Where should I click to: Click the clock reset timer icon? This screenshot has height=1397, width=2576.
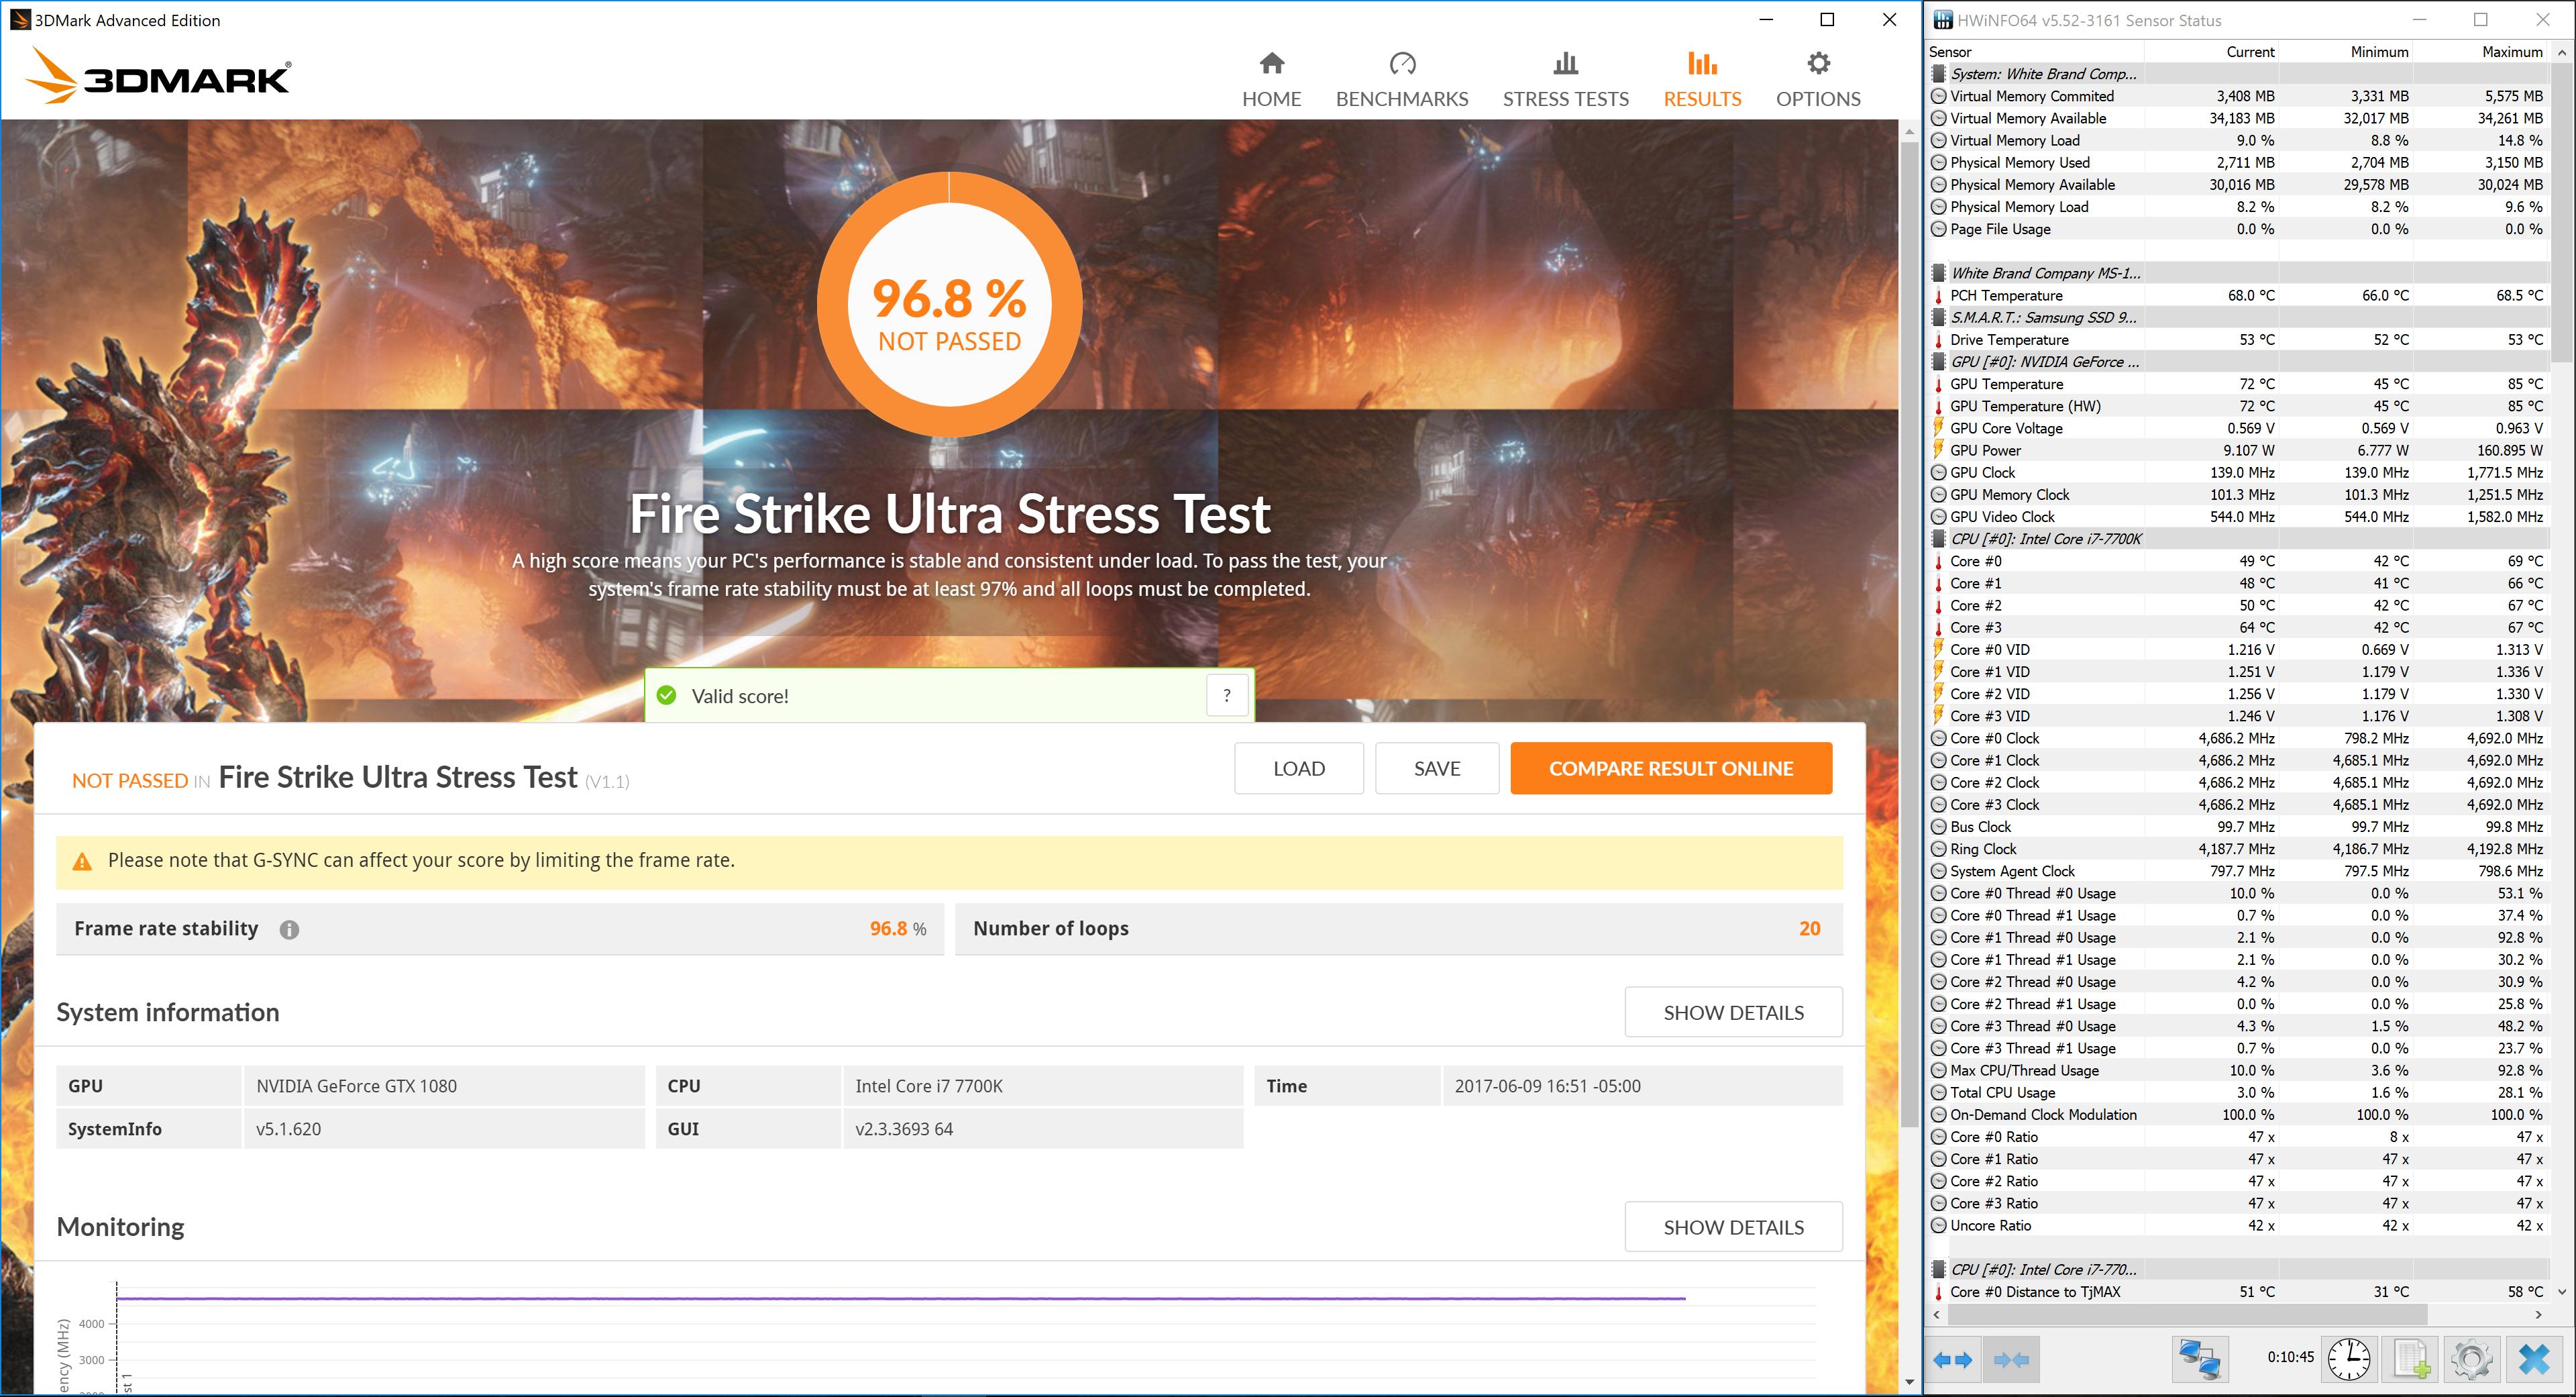[x=2349, y=1360]
